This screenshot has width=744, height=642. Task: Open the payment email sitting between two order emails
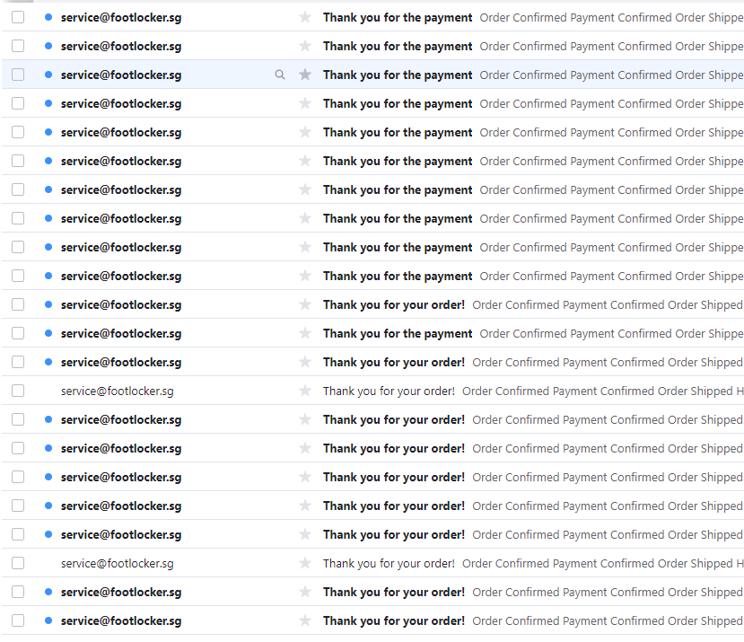(x=398, y=333)
